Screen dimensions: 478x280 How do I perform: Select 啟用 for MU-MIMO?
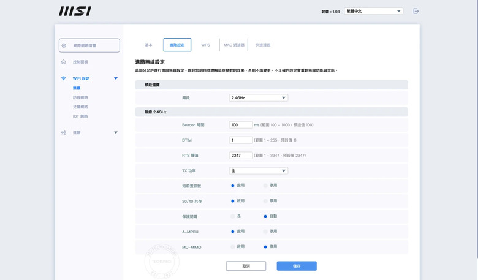[233, 247]
